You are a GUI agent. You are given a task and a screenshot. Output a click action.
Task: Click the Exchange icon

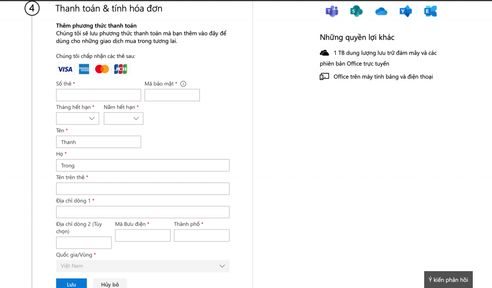pos(430,12)
